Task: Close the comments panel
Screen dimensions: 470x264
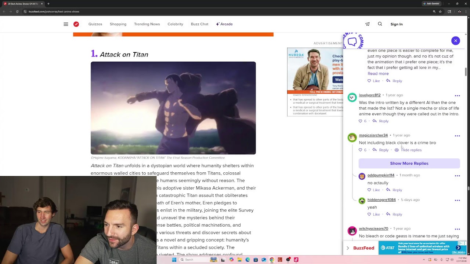Action: click(455, 41)
